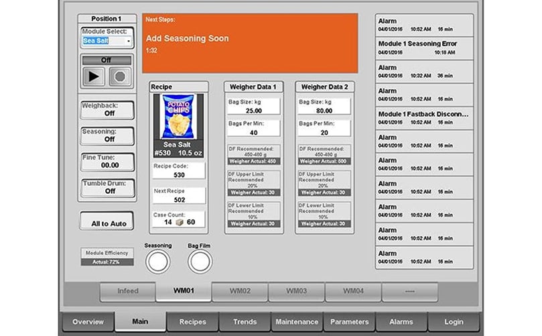Click the Sea Salt #530 10.5 oz label
542x336 pixels.
pos(178,149)
